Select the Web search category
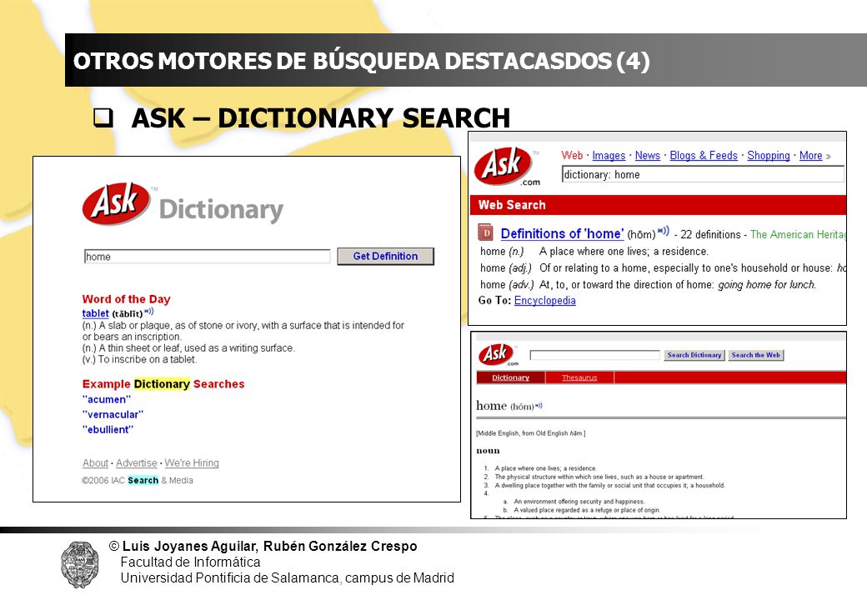The width and height of the screenshot is (867, 600). [x=572, y=156]
